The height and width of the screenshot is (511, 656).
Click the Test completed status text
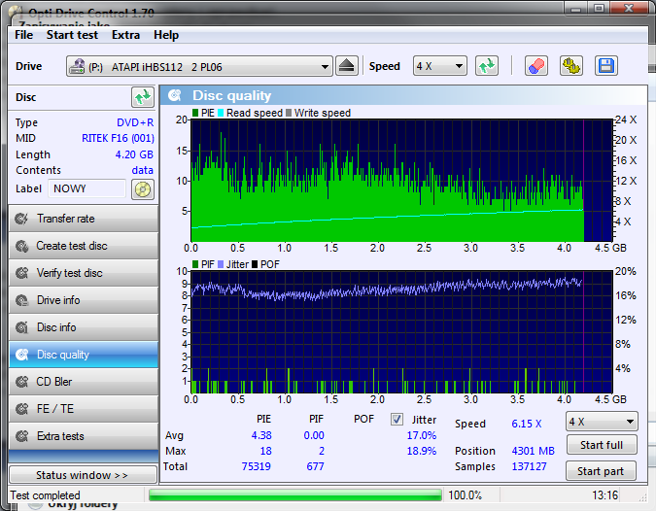45,495
